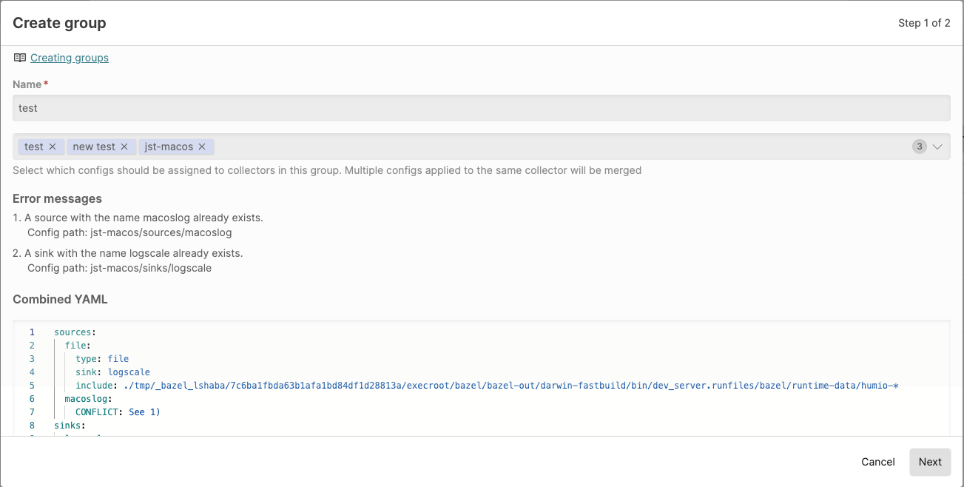964x487 pixels.
Task: Focus the Name input field
Action: click(481, 108)
